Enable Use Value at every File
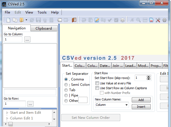Screen dimensions: 171x127 [97, 83]
